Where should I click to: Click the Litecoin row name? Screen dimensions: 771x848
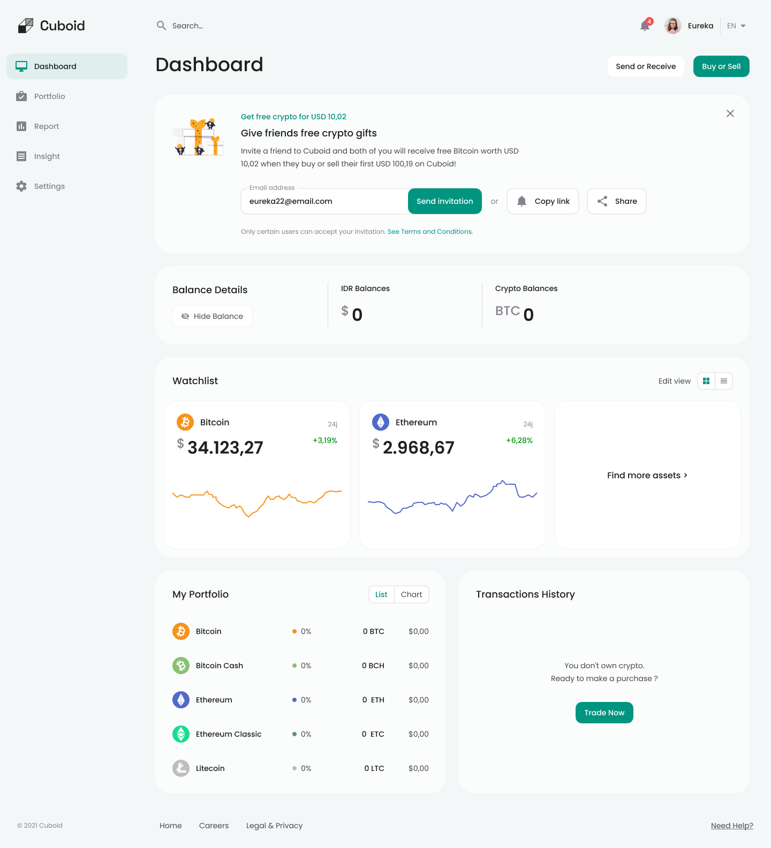210,768
